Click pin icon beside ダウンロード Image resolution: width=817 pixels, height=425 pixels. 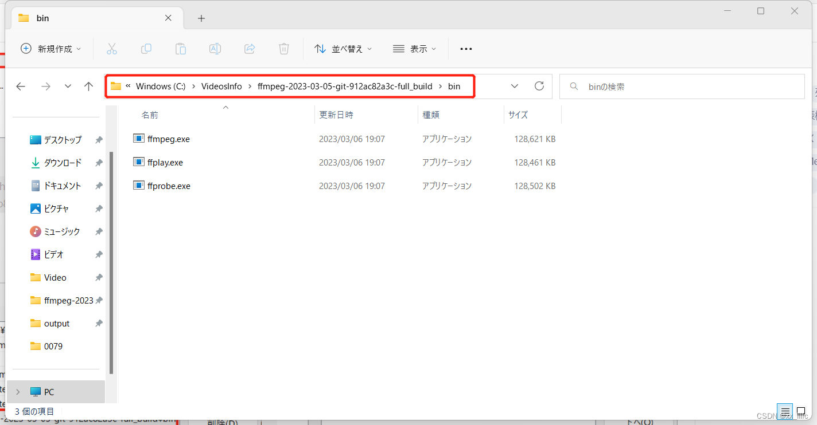(99, 163)
